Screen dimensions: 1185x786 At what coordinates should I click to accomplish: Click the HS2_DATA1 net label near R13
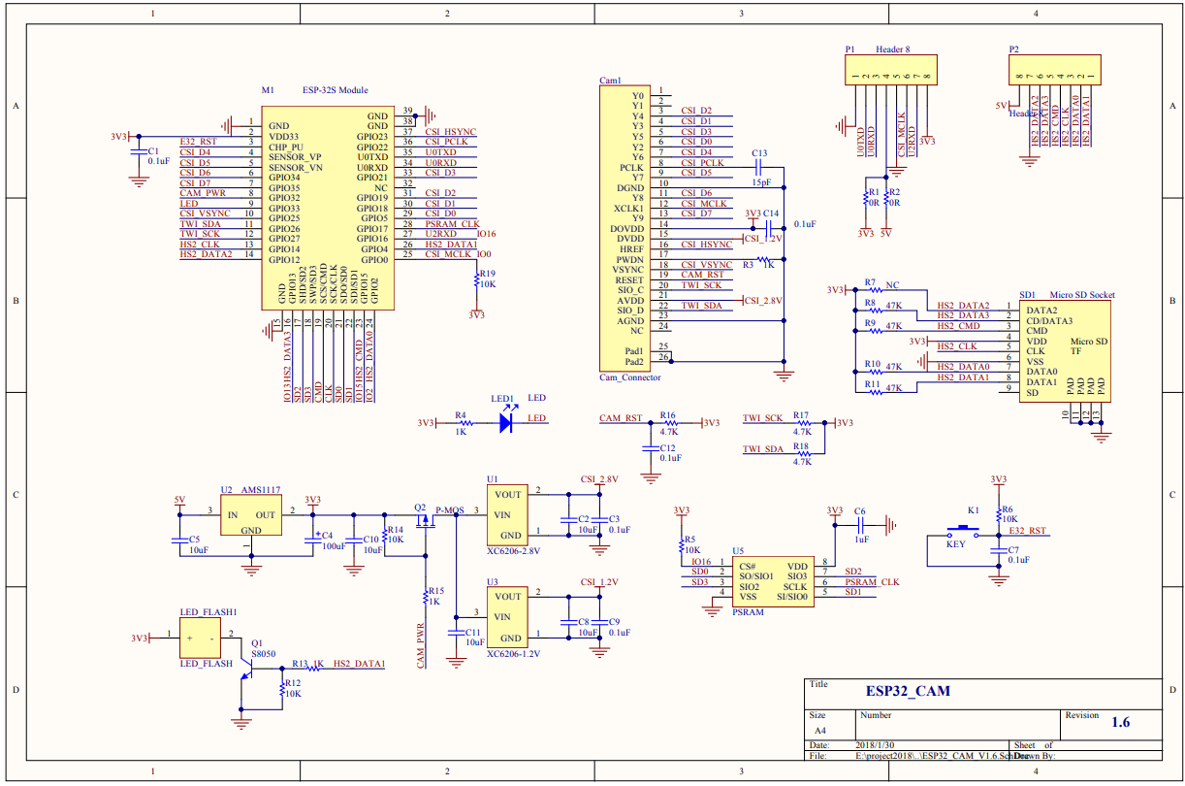point(361,665)
